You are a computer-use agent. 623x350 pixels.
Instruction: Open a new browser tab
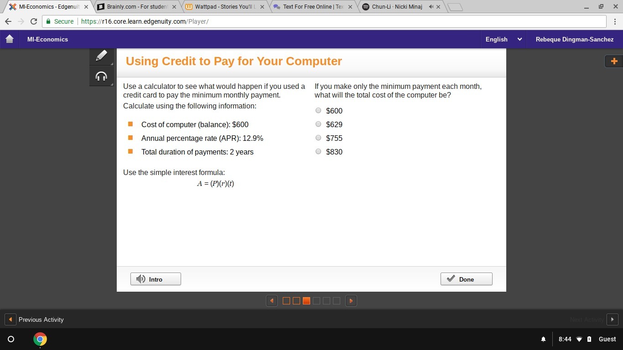pyautogui.click(x=455, y=7)
